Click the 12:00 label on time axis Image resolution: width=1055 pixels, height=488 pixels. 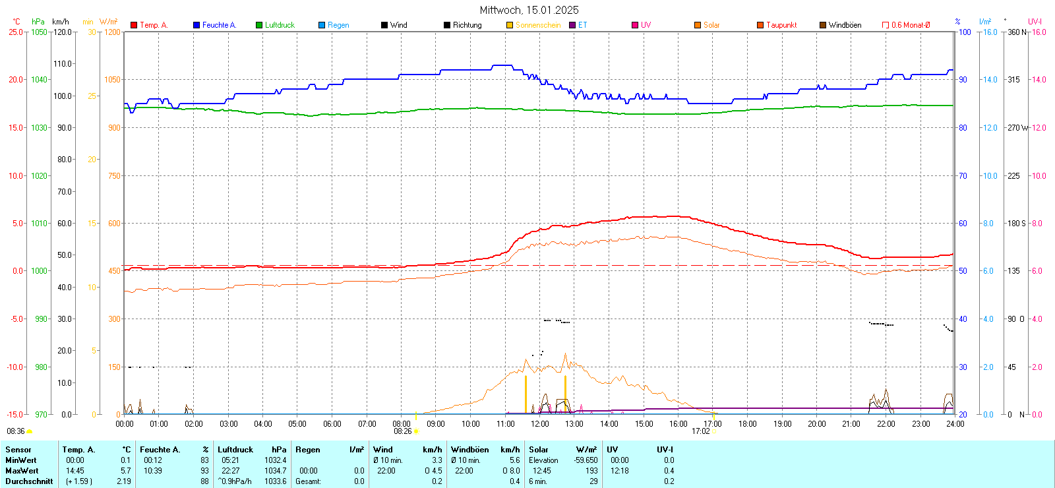click(540, 424)
